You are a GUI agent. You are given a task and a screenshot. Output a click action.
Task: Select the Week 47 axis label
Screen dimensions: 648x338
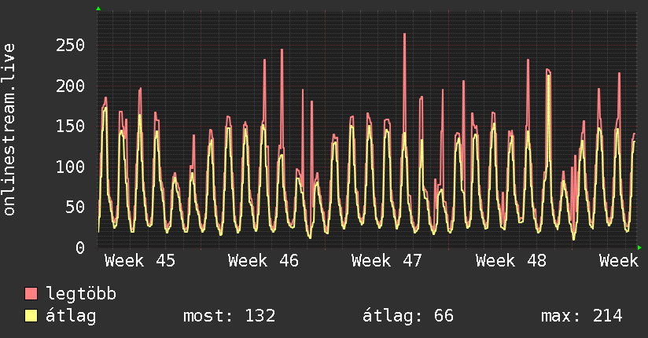click(387, 261)
